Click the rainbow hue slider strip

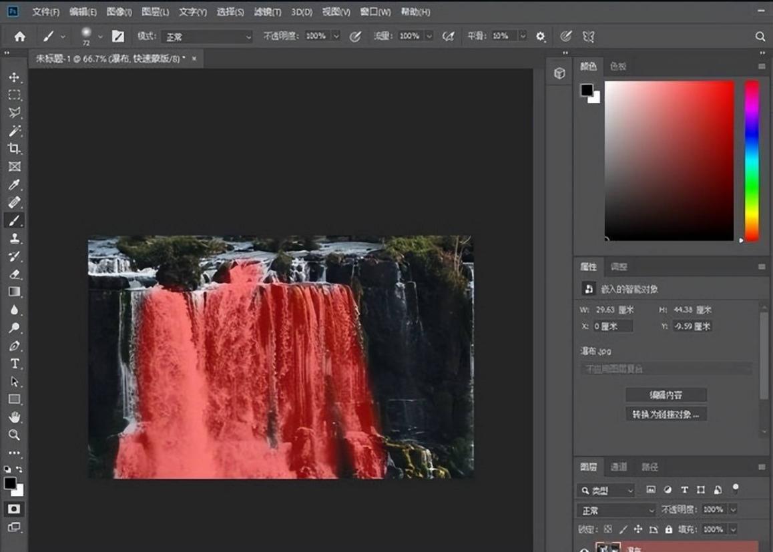tap(752, 160)
